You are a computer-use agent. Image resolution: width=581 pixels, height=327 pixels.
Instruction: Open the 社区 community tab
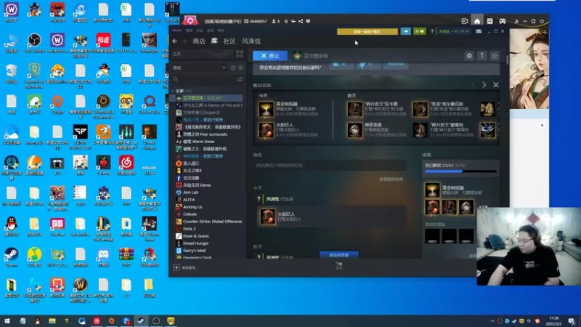point(229,41)
